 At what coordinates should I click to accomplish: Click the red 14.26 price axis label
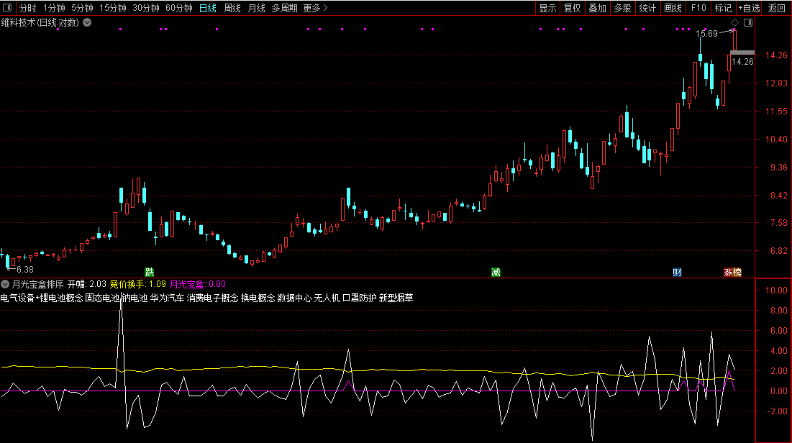pos(776,55)
